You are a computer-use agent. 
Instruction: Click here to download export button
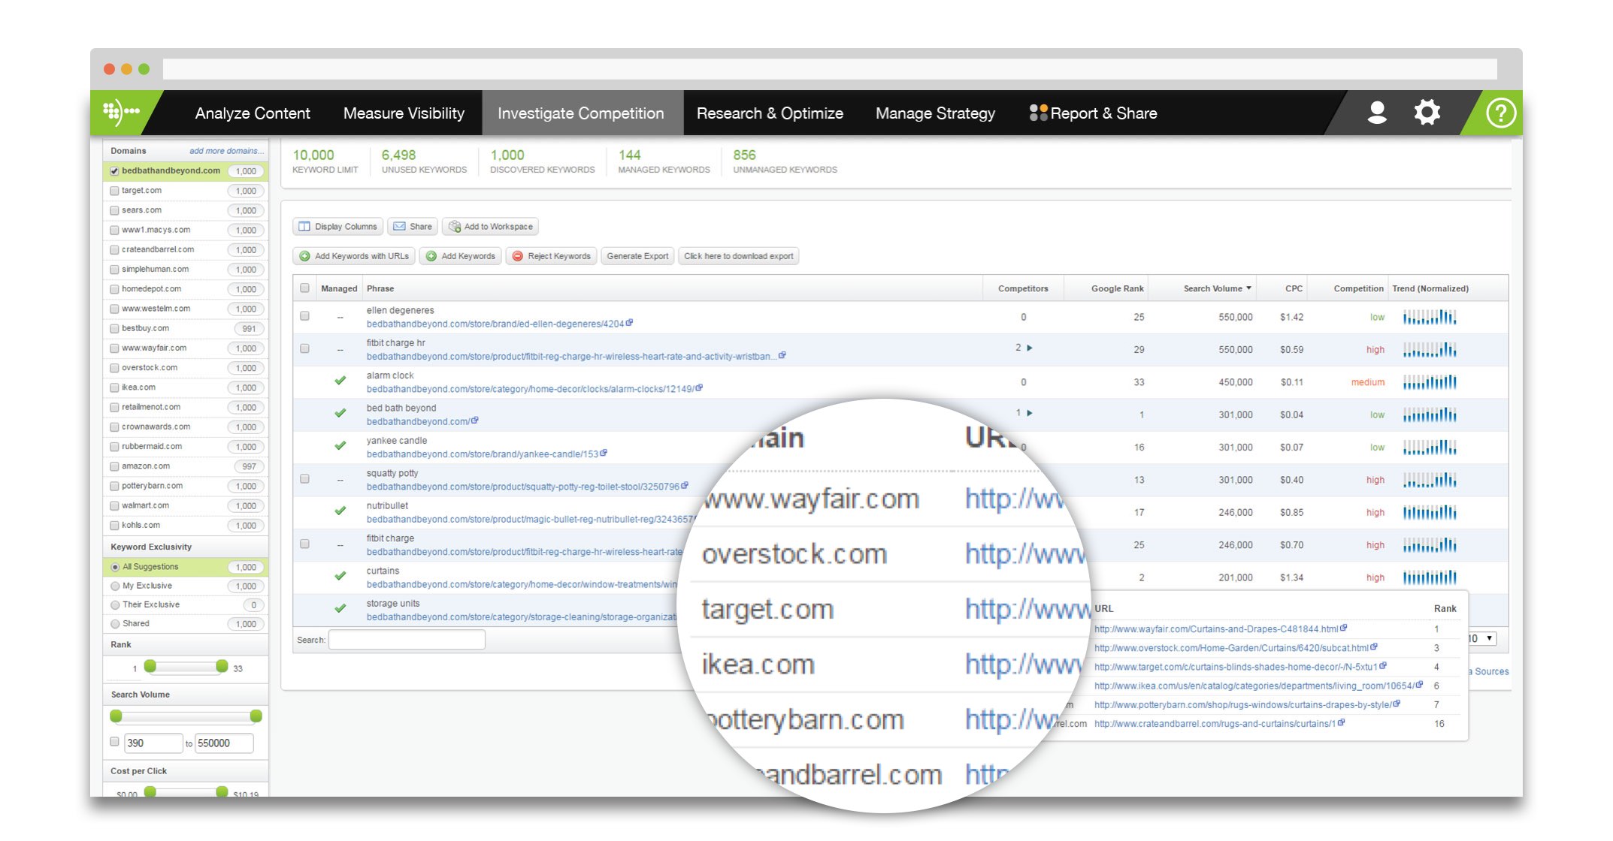tap(738, 256)
